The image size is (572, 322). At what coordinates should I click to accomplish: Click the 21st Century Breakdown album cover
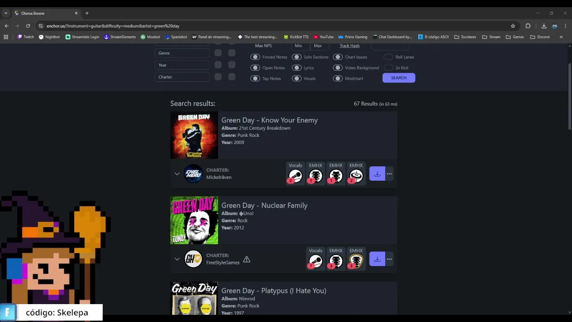coord(194,135)
